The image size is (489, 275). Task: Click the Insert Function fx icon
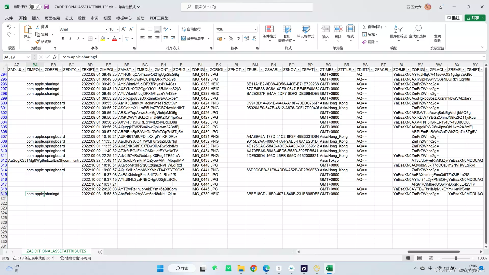pyautogui.click(x=55, y=57)
